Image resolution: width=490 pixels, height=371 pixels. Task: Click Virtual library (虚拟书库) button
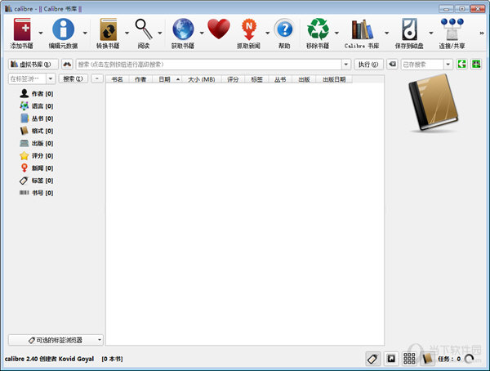pyautogui.click(x=33, y=65)
